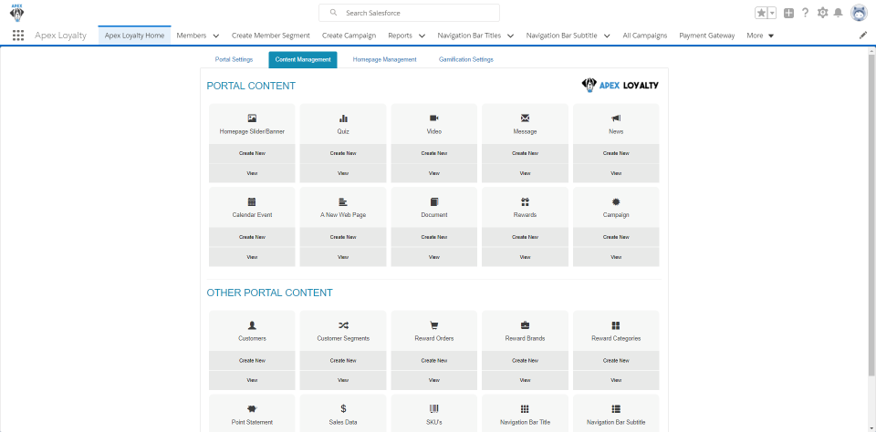
Task: Click the Rewards gift icon
Action: pos(526,202)
